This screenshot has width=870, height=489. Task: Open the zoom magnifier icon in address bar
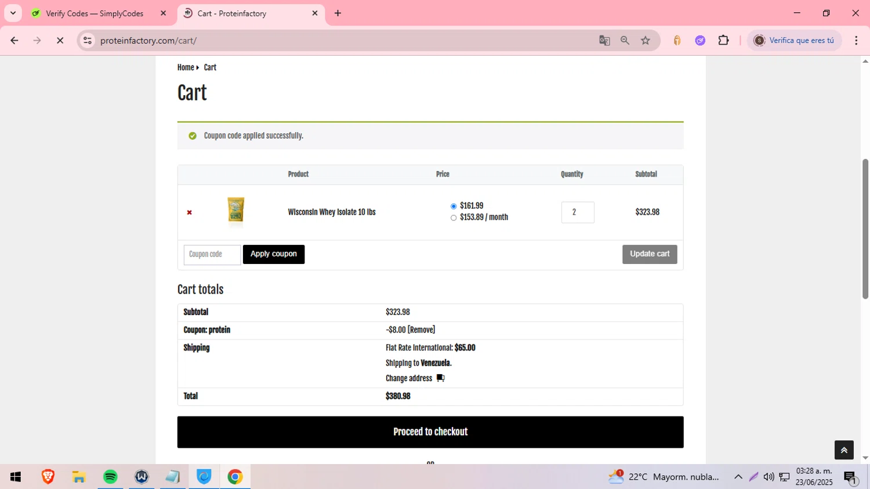625,41
